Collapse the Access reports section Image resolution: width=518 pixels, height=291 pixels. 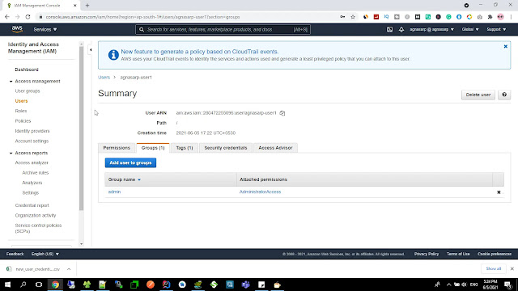pos(11,153)
